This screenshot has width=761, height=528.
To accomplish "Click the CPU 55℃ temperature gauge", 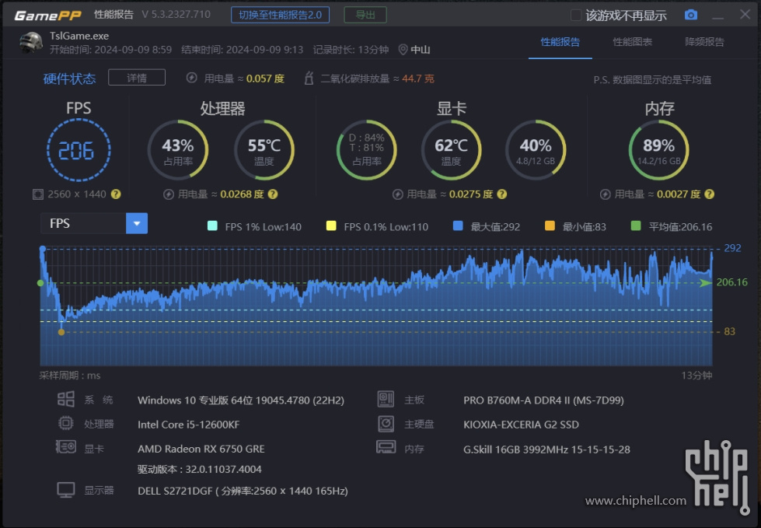I will pyautogui.click(x=264, y=150).
